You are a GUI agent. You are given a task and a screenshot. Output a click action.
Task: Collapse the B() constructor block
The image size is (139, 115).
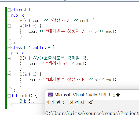point(9,58)
